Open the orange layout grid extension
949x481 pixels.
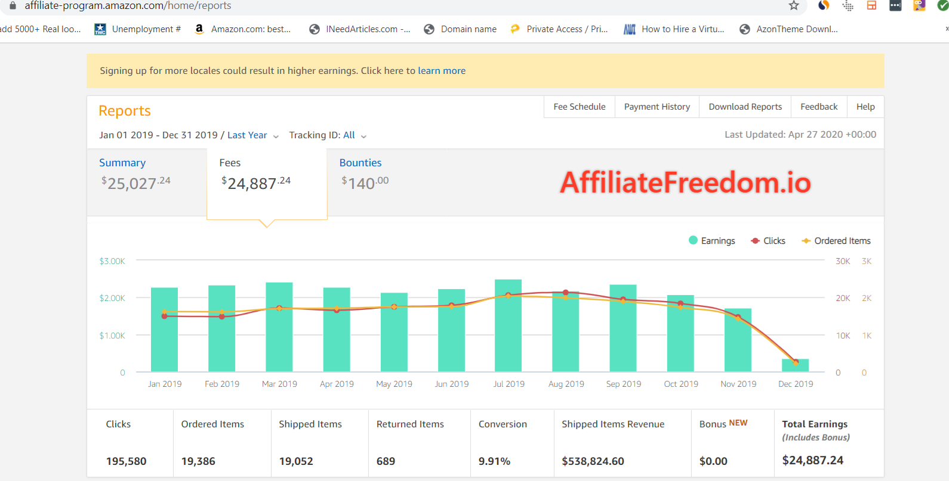tap(871, 5)
